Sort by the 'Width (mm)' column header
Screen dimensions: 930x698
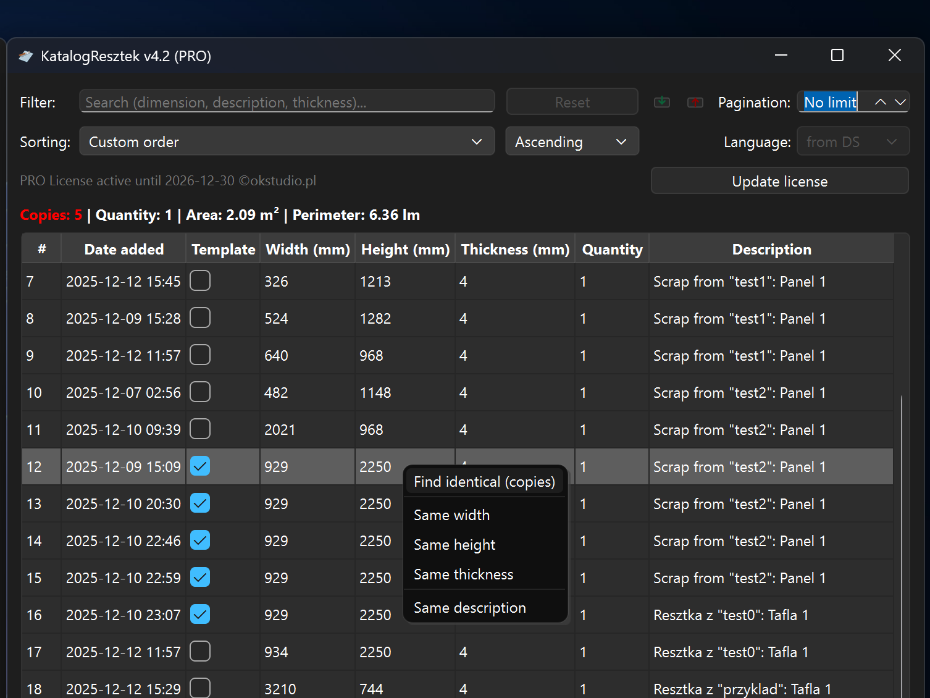tap(308, 250)
